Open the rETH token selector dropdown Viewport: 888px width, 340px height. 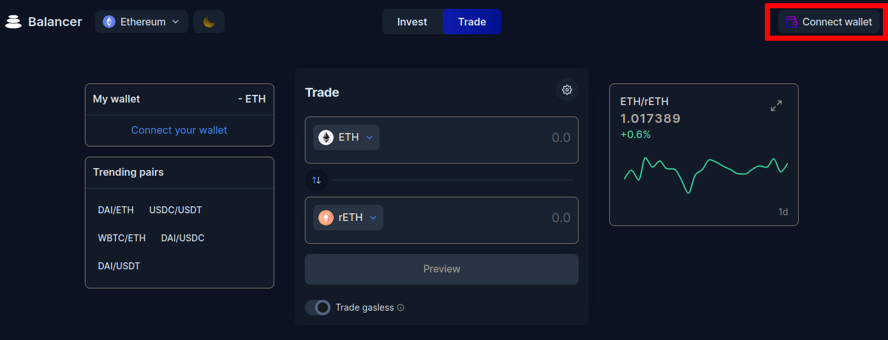[348, 218]
